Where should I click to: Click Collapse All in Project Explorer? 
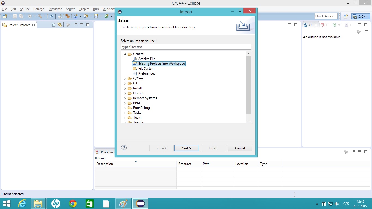(54, 25)
